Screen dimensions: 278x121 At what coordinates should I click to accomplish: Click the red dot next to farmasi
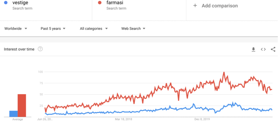point(100,3)
